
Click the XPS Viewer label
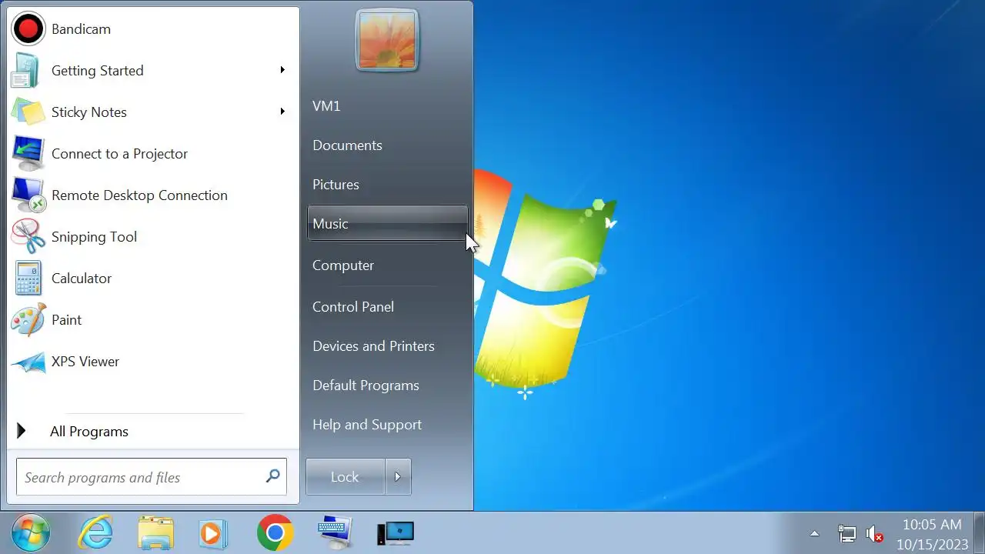click(x=85, y=362)
